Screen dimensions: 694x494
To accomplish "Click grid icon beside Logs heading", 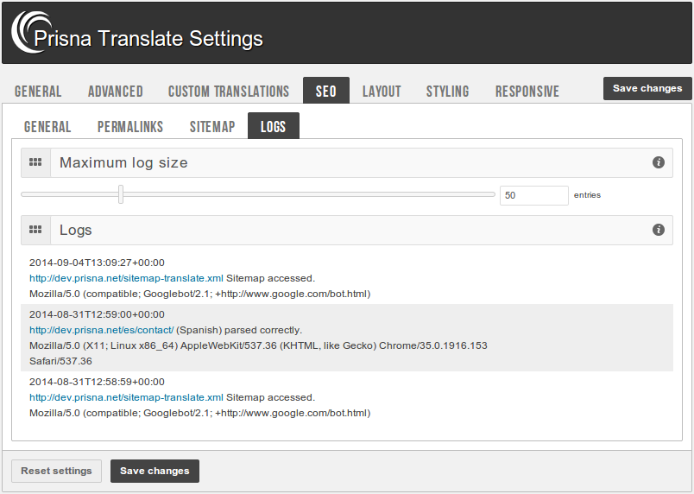I will coord(35,230).
